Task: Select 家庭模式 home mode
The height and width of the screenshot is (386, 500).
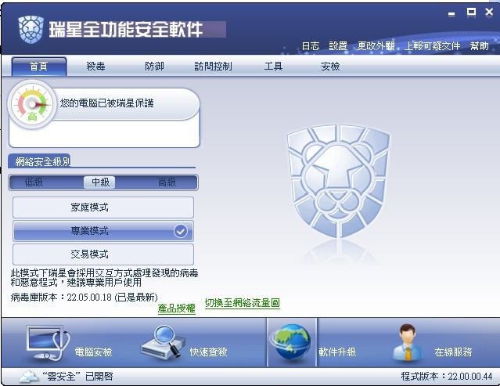Action: pyautogui.click(x=103, y=207)
